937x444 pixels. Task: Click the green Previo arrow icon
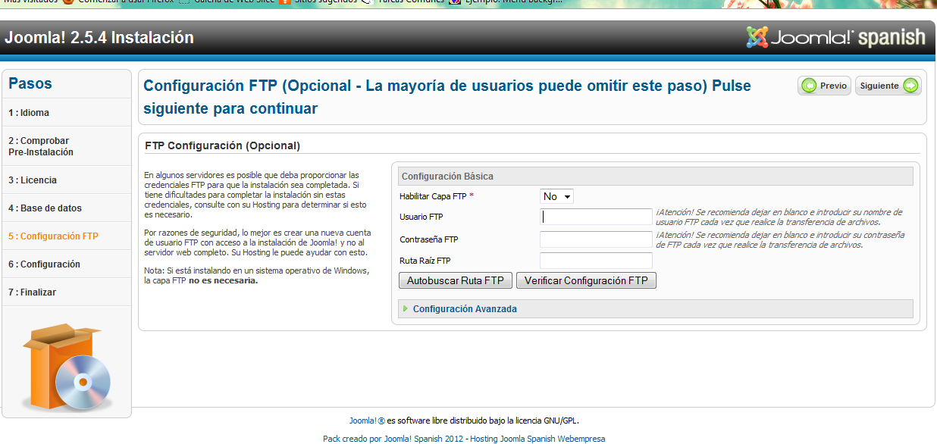click(809, 86)
